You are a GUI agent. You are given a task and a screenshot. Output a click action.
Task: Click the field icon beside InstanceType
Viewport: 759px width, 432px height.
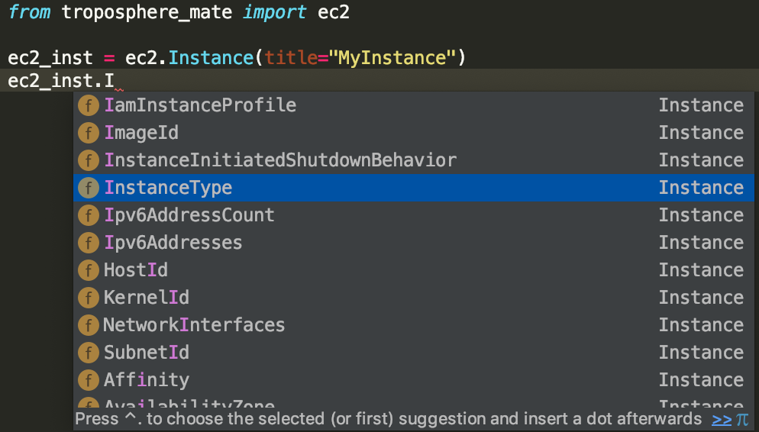(x=89, y=188)
